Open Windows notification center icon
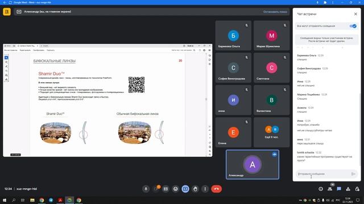 click(x=358, y=200)
